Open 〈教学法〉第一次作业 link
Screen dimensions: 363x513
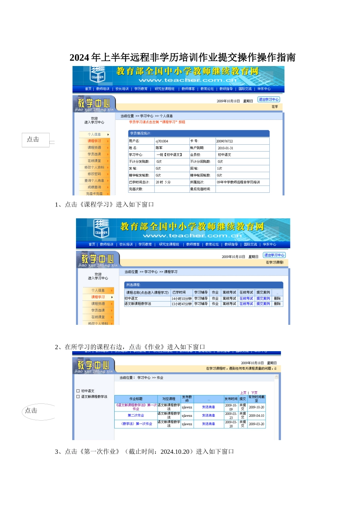click(x=136, y=424)
